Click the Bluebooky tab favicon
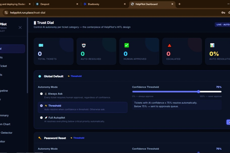230x153 pixels. 85,4
